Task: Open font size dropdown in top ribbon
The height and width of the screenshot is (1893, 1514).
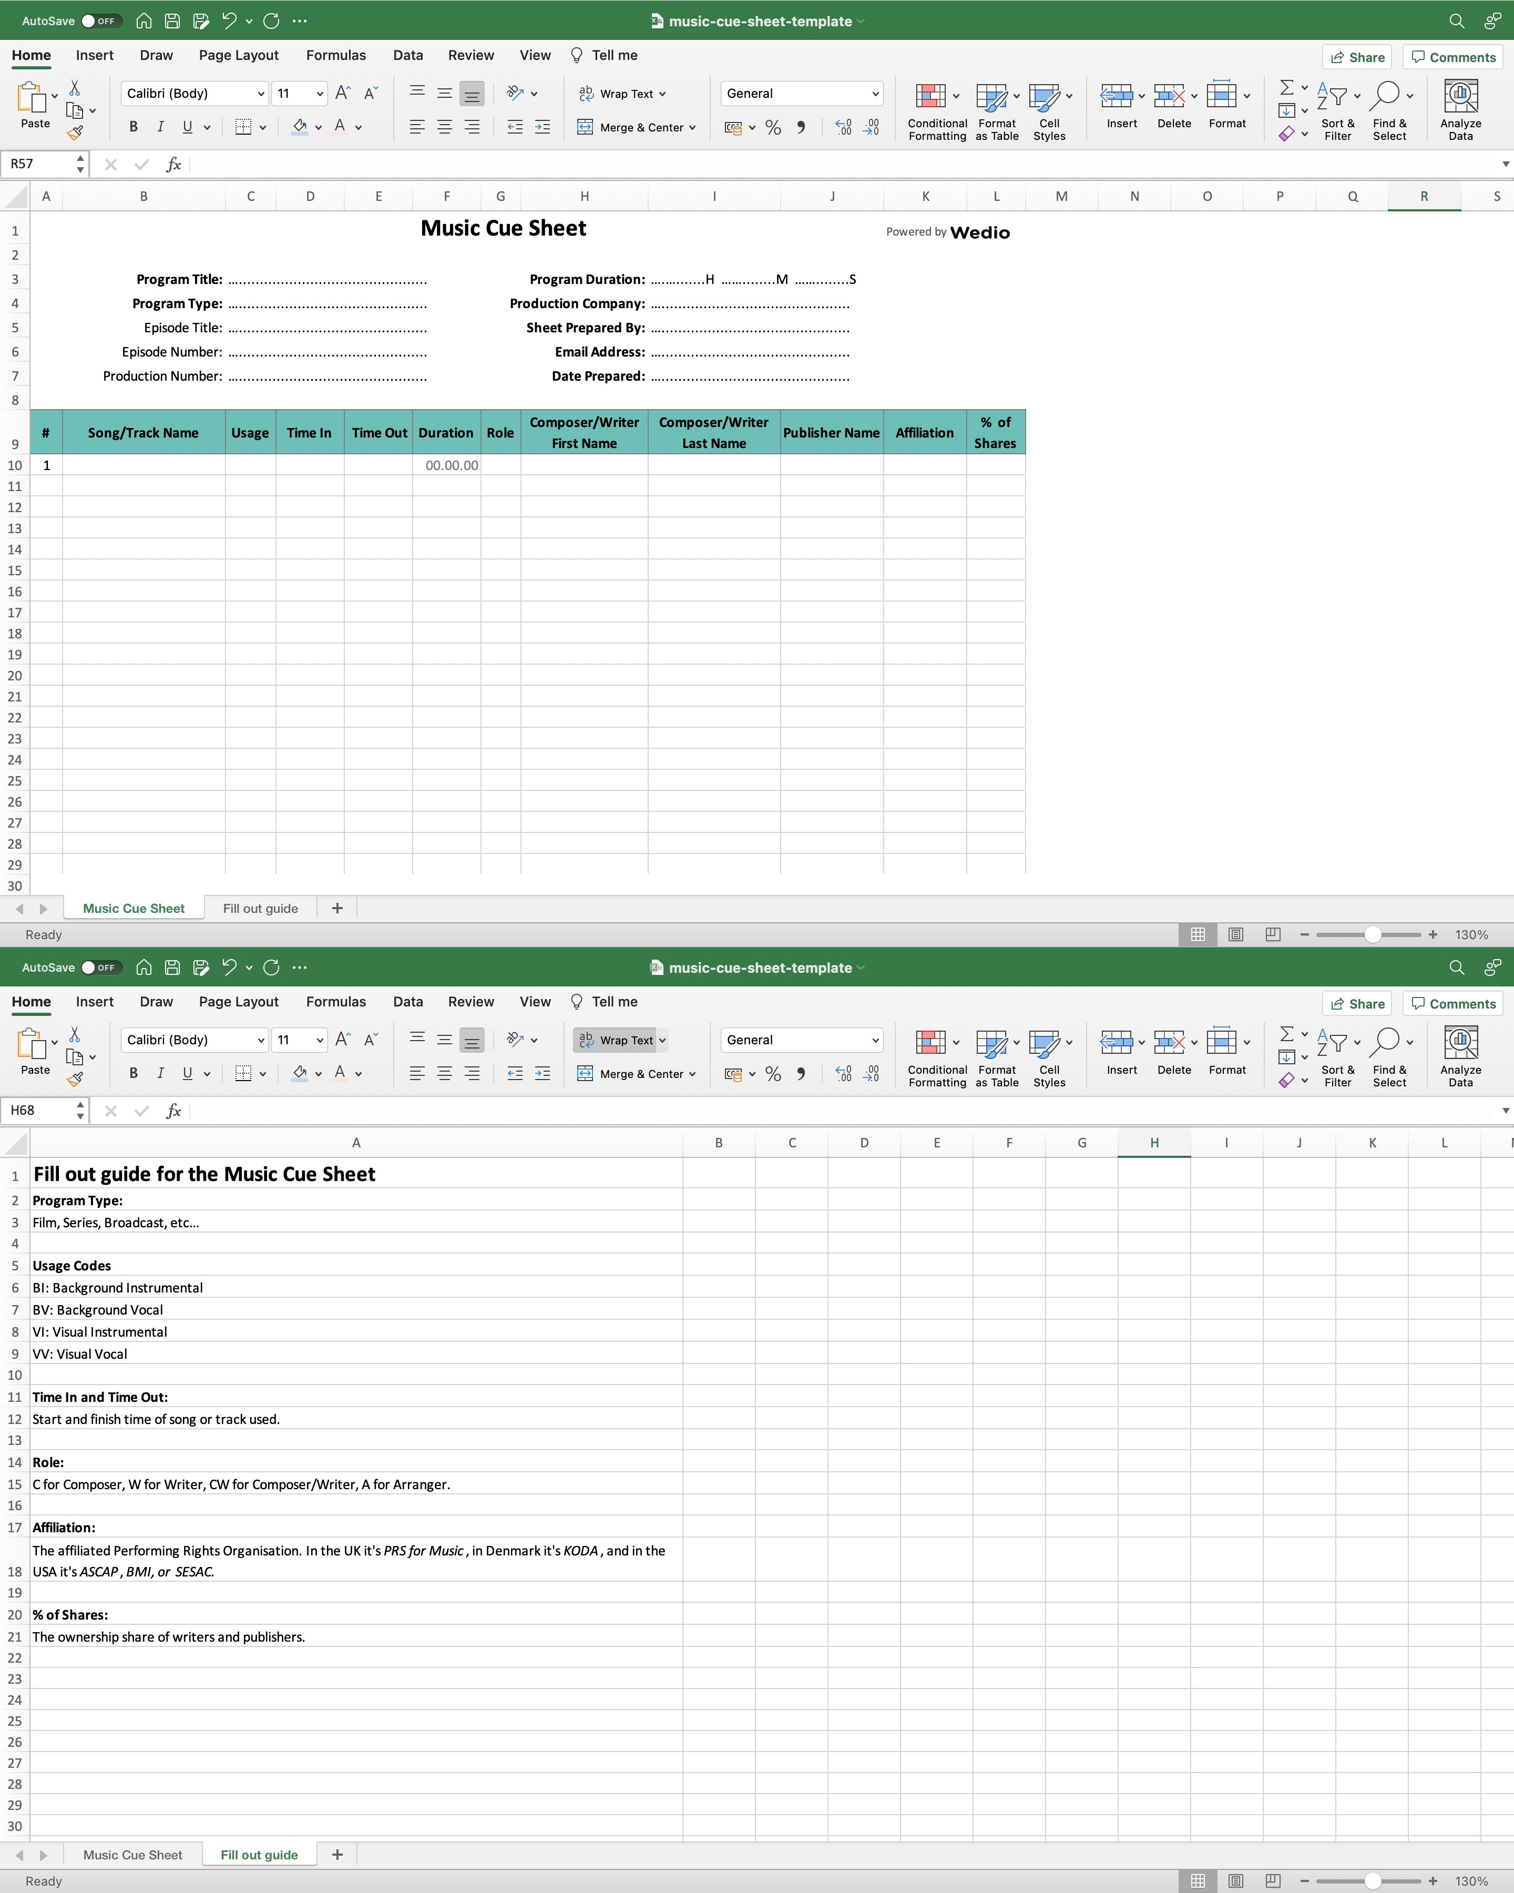Action: 320,94
